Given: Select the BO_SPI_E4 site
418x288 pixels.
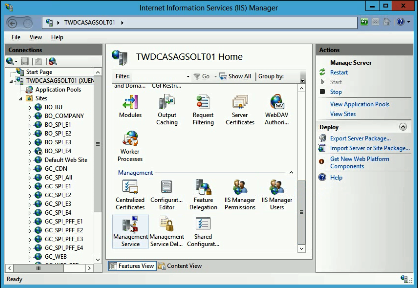Looking at the screenshot, I should click(x=58, y=151).
